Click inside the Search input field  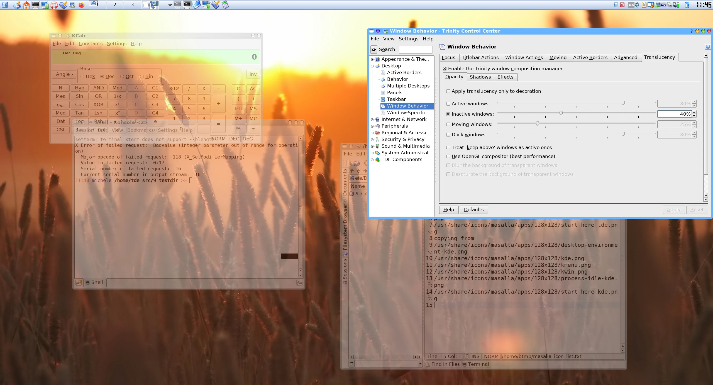415,49
